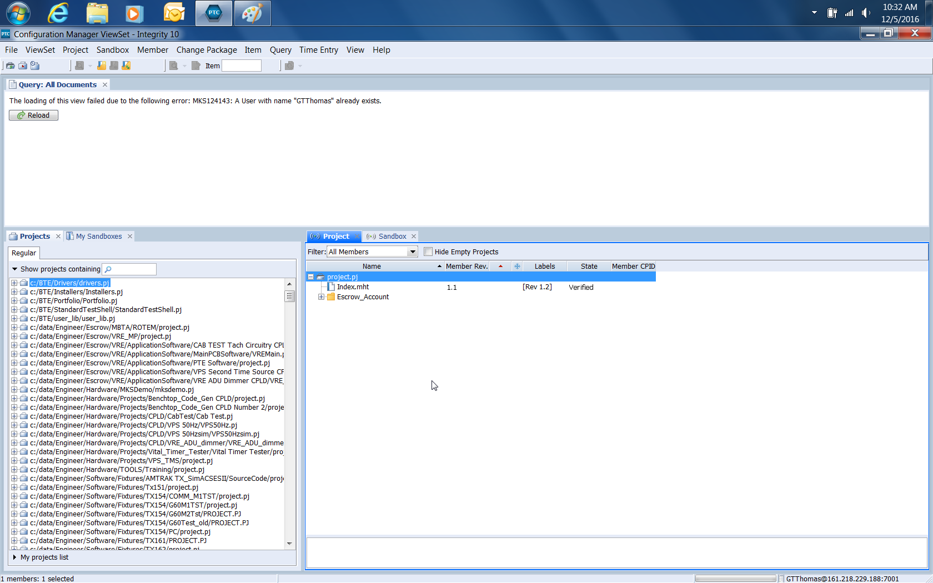Toggle the Hide Empty Projects checkbox
This screenshot has height=583, width=933.
tap(428, 252)
